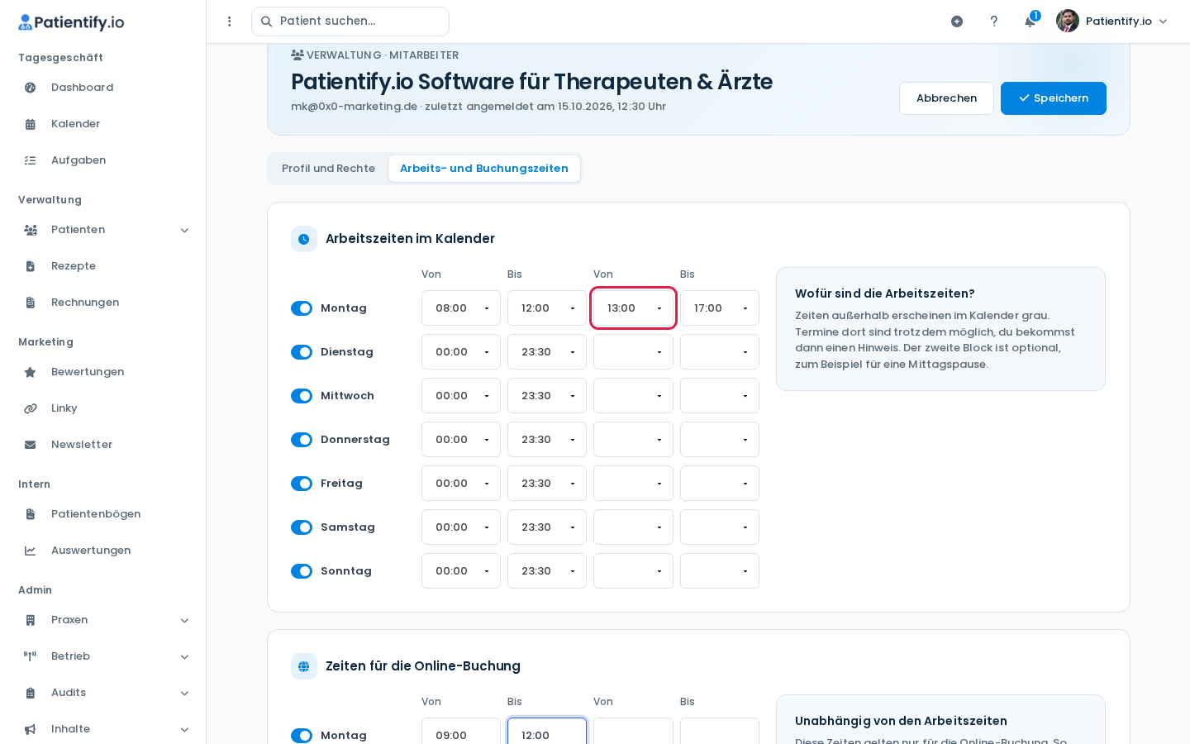Image resolution: width=1190 pixels, height=744 pixels.
Task: Click the Auswertungen chart icon
Action: point(31,551)
